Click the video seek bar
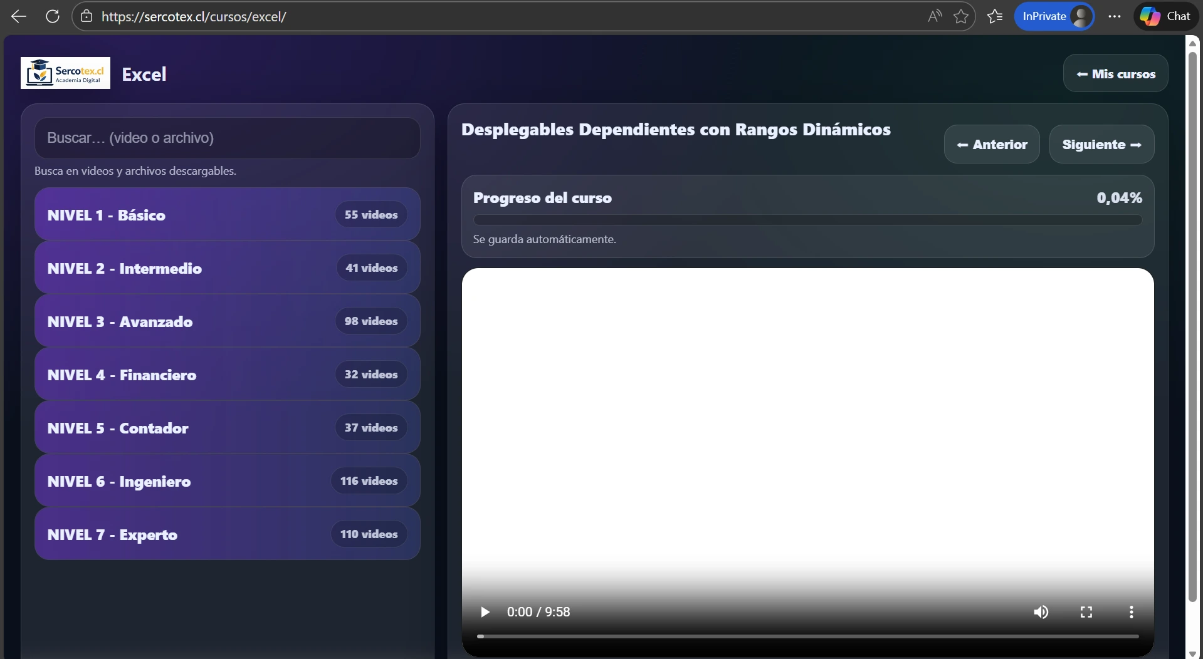1203x659 pixels. pos(807,636)
